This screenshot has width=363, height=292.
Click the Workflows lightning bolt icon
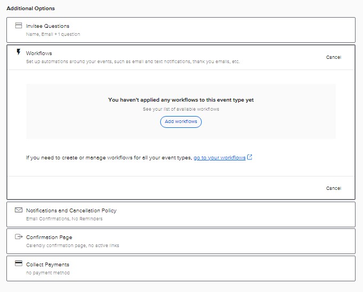[x=19, y=52]
